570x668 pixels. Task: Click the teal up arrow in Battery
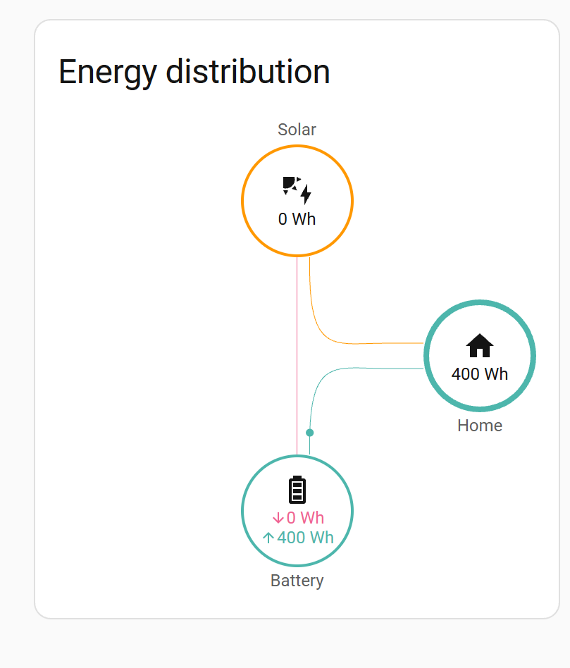pos(268,538)
